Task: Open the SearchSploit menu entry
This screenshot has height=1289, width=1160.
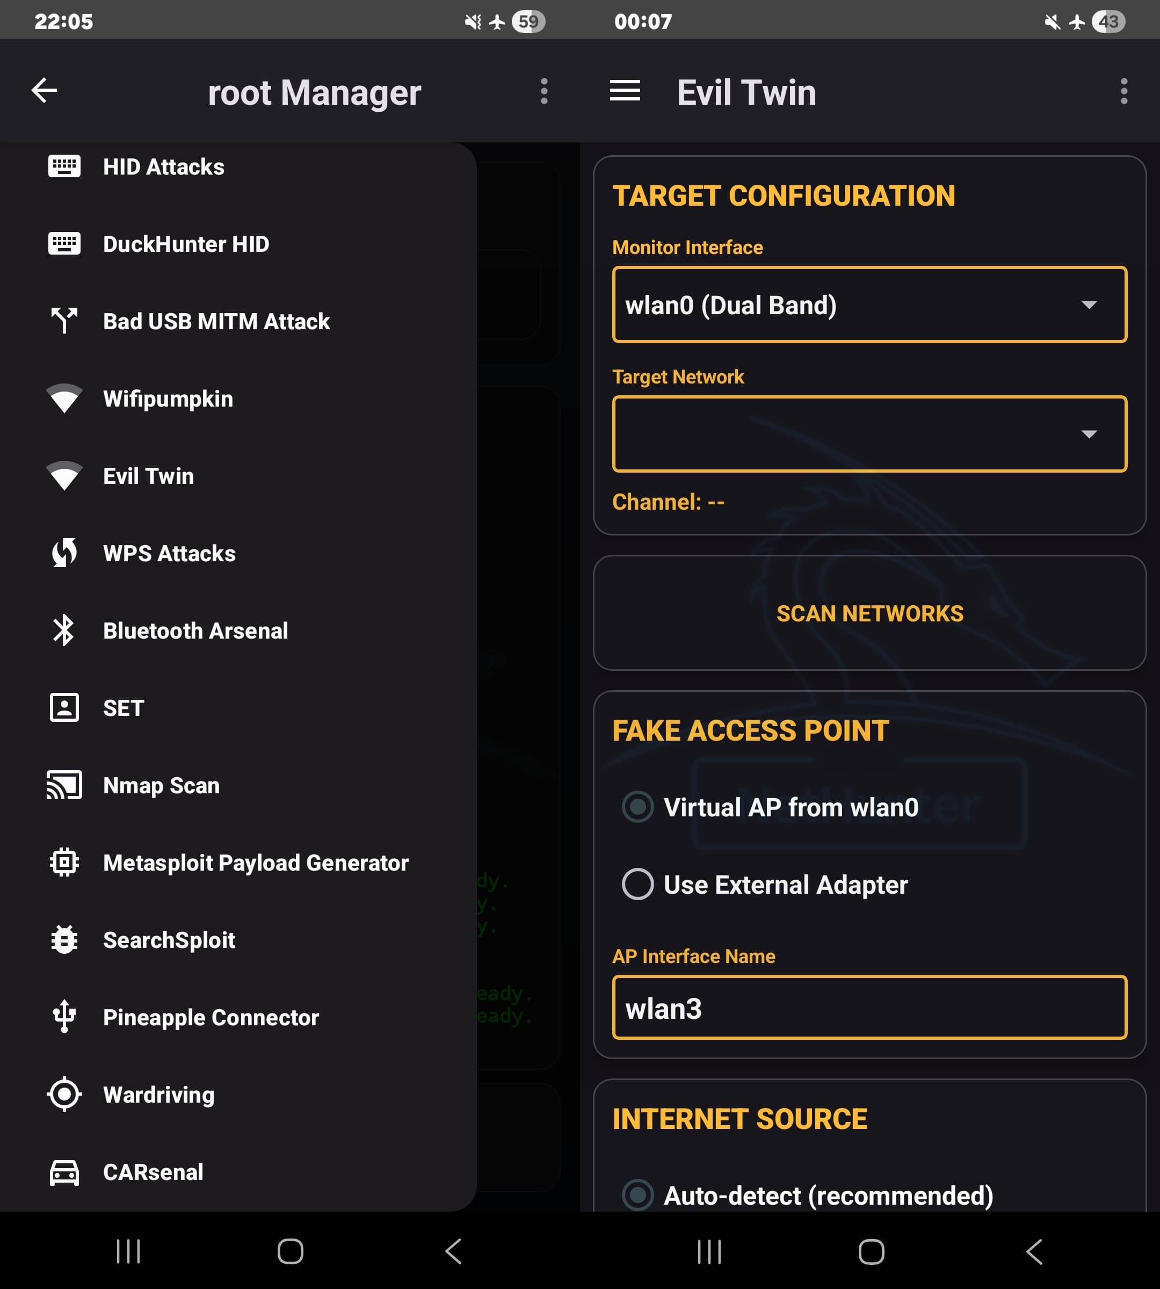Action: click(x=238, y=940)
